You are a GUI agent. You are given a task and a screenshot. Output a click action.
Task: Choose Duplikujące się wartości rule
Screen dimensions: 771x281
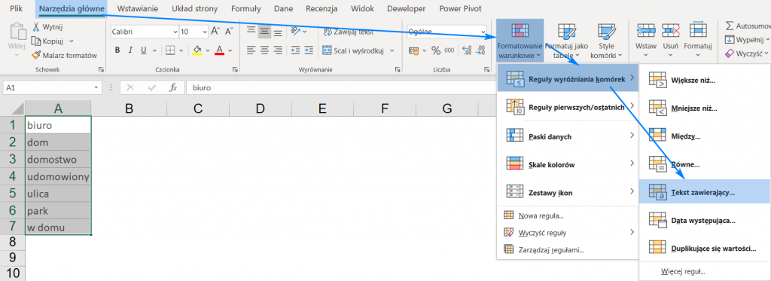pyautogui.click(x=704, y=249)
